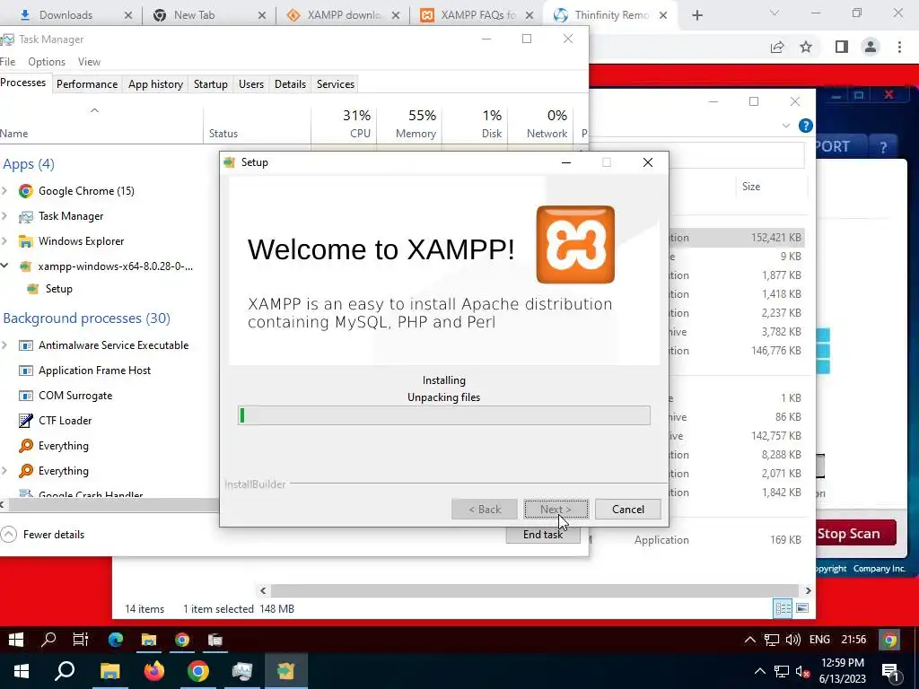Viewport: 919px width, 689px height.
Task: Open Chrome from the local taskbar
Action: 198,671
